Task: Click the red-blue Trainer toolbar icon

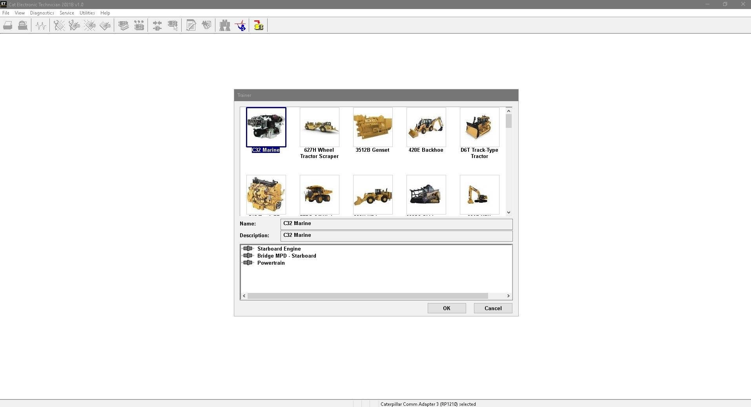Action: (x=241, y=26)
